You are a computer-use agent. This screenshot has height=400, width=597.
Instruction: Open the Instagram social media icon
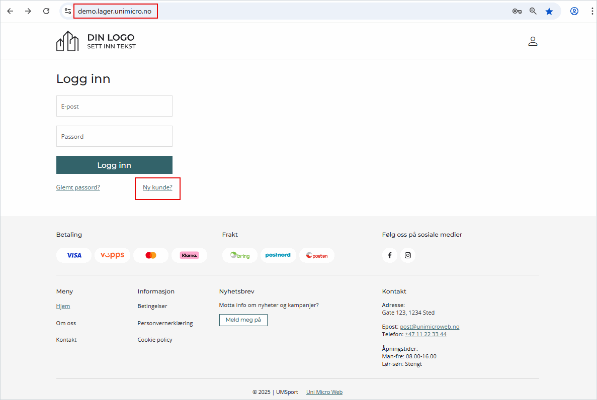pyautogui.click(x=408, y=255)
